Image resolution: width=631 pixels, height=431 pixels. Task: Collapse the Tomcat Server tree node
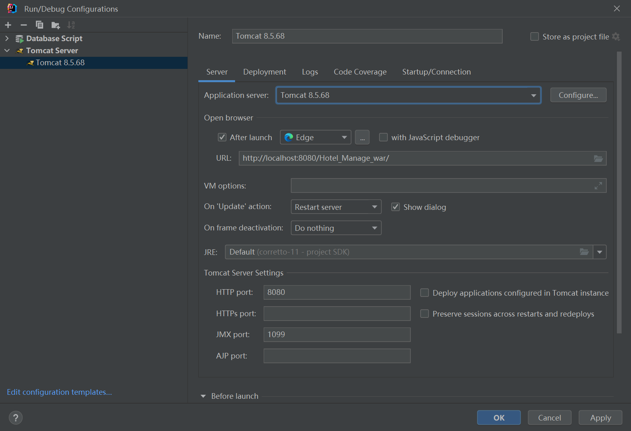point(7,51)
